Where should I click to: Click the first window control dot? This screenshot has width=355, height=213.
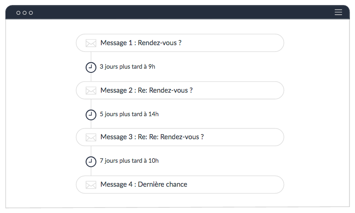[x=18, y=13]
